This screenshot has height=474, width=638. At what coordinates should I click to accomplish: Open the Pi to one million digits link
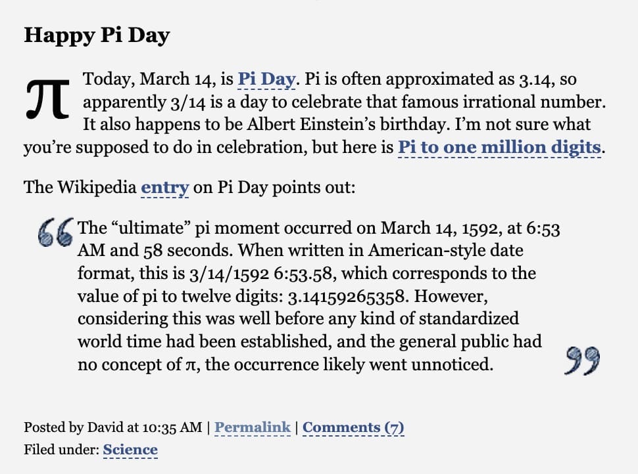[x=499, y=148]
